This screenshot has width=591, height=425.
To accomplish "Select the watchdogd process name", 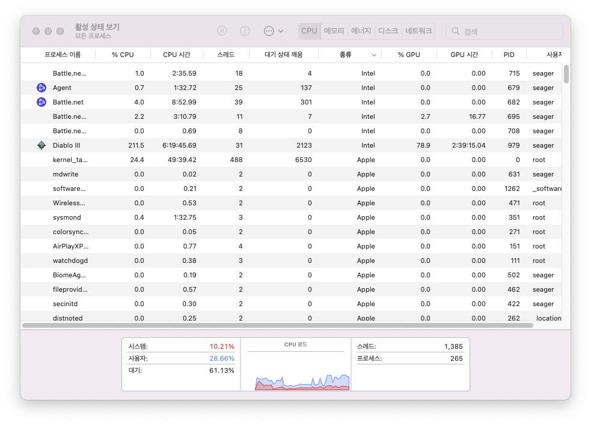I will coord(70,261).
